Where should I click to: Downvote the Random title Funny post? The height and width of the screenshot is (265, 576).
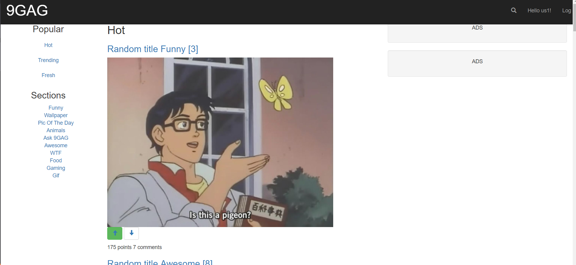tap(131, 233)
